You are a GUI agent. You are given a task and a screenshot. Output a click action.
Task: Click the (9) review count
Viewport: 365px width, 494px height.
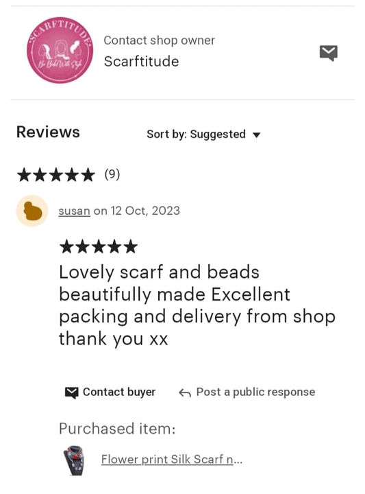pos(112,174)
